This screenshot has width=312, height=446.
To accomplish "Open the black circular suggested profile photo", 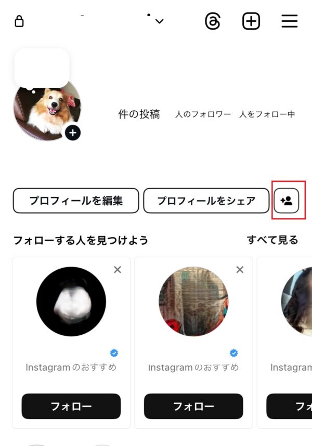I will click(71, 301).
